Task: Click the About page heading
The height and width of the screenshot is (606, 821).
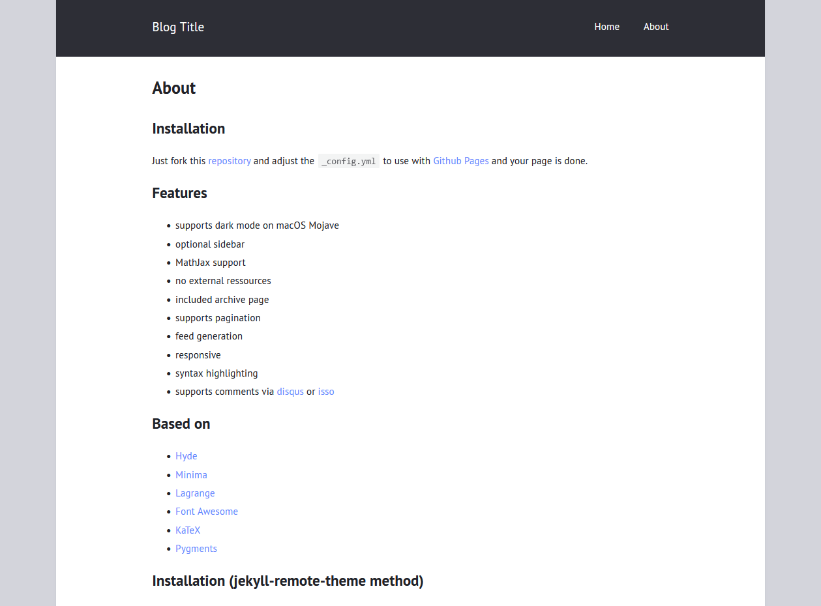Action: (x=174, y=88)
